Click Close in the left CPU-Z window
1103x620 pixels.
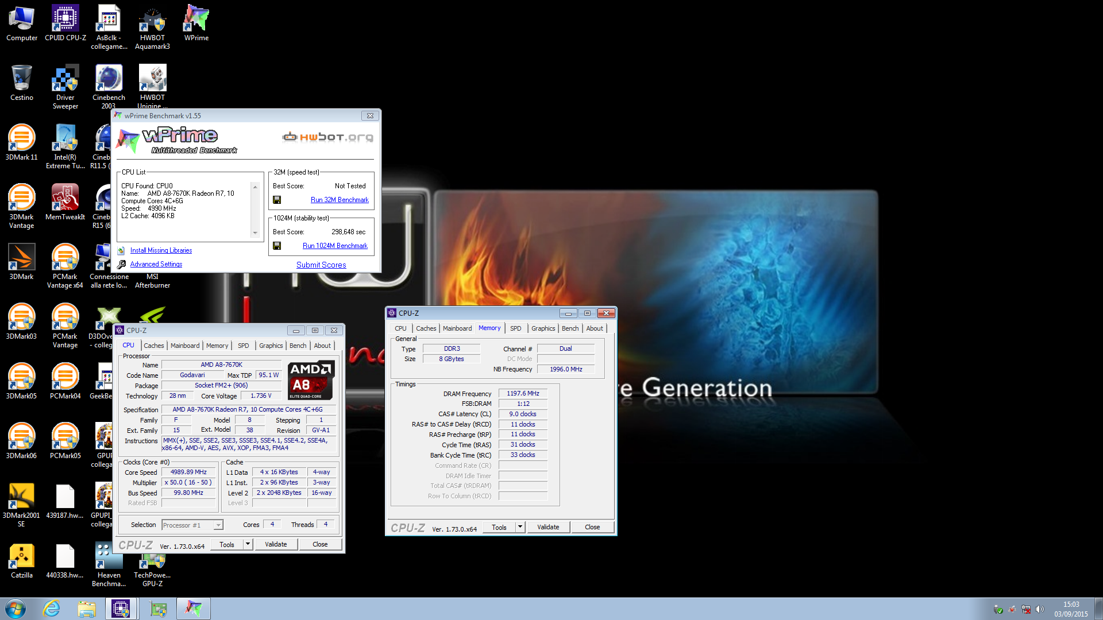point(320,544)
